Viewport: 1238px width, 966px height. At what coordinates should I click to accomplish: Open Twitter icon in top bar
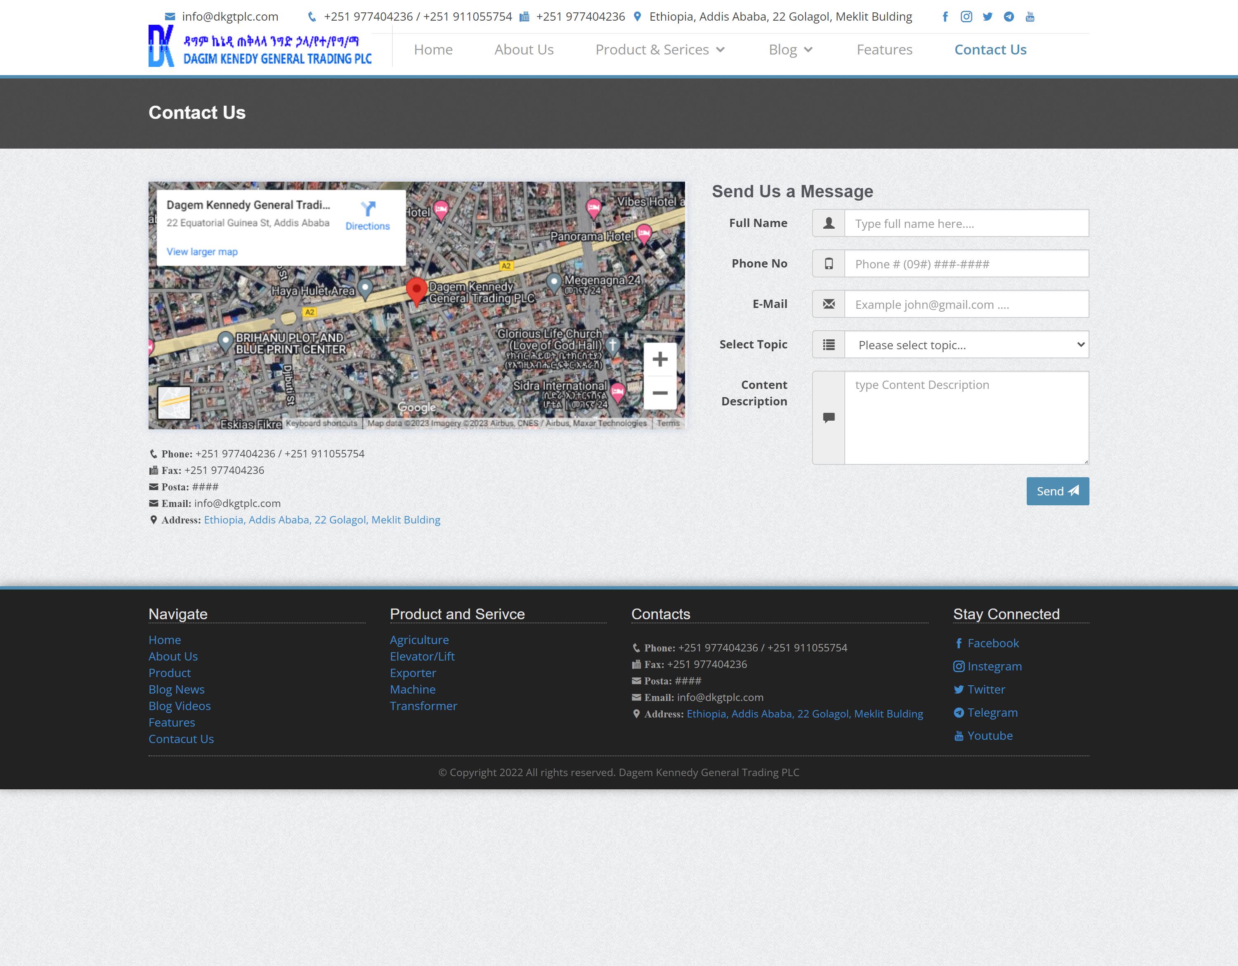click(x=988, y=17)
